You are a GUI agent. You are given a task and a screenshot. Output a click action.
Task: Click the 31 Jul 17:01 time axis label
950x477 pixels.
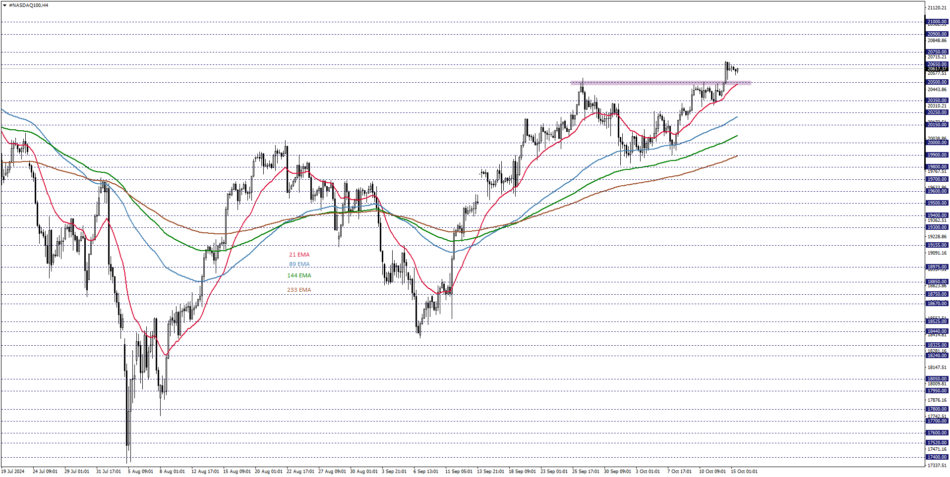click(109, 472)
